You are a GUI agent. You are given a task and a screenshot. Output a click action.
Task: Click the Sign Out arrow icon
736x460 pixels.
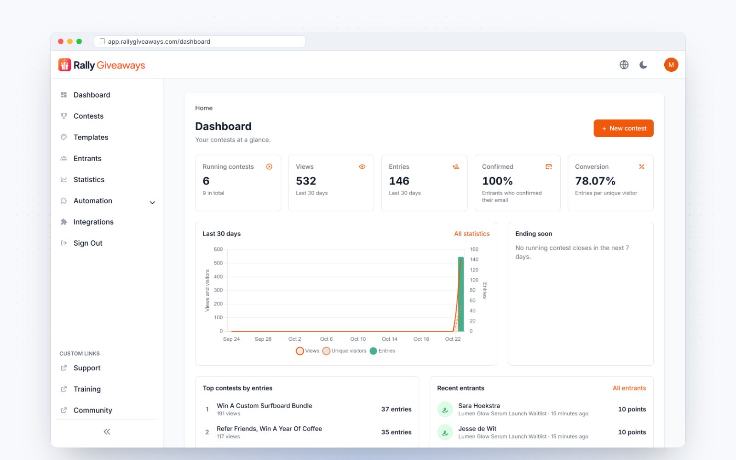[64, 243]
